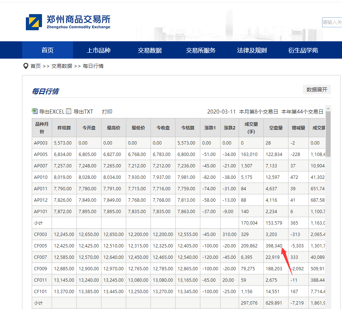The image size is (342, 309).
Task: Select the CF011 row label
Action: click(40, 280)
